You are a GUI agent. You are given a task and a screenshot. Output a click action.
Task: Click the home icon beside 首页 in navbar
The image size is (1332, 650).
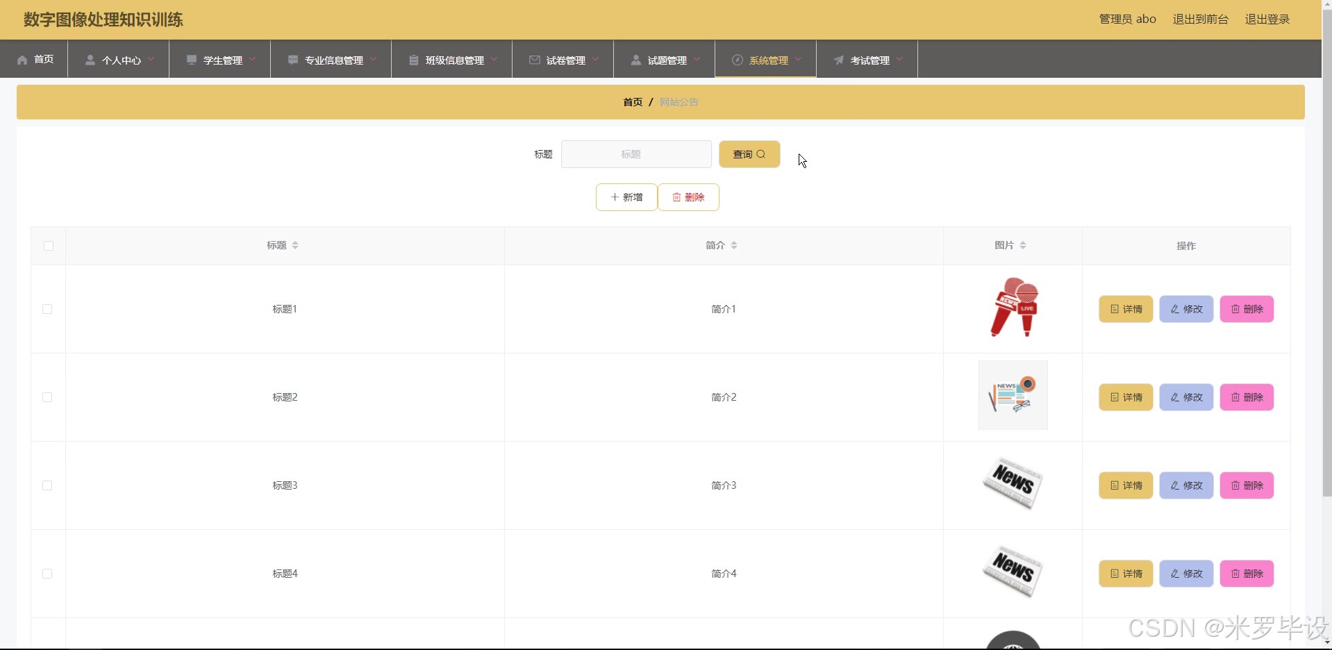click(22, 60)
